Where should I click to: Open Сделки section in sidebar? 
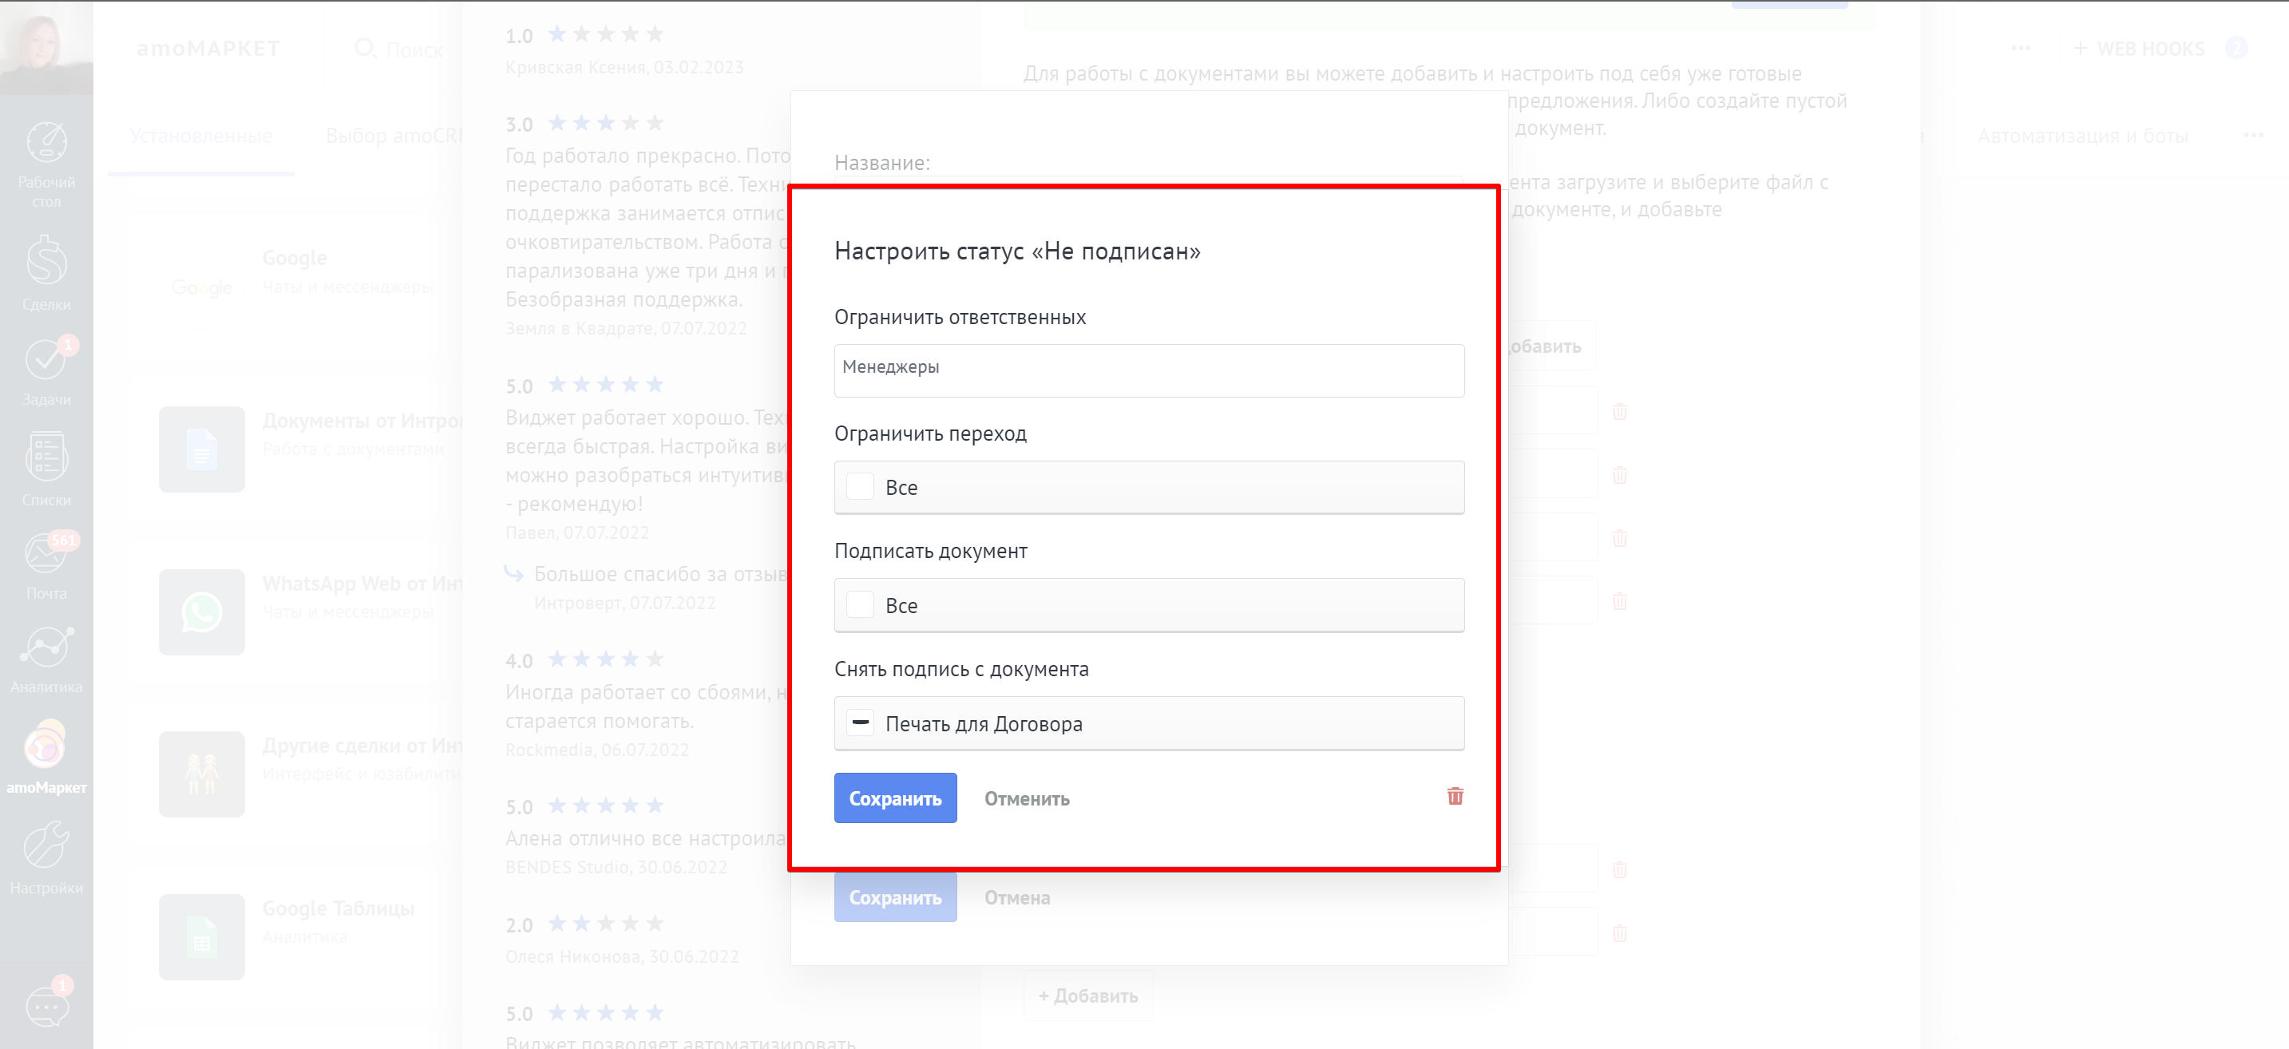click(x=46, y=274)
